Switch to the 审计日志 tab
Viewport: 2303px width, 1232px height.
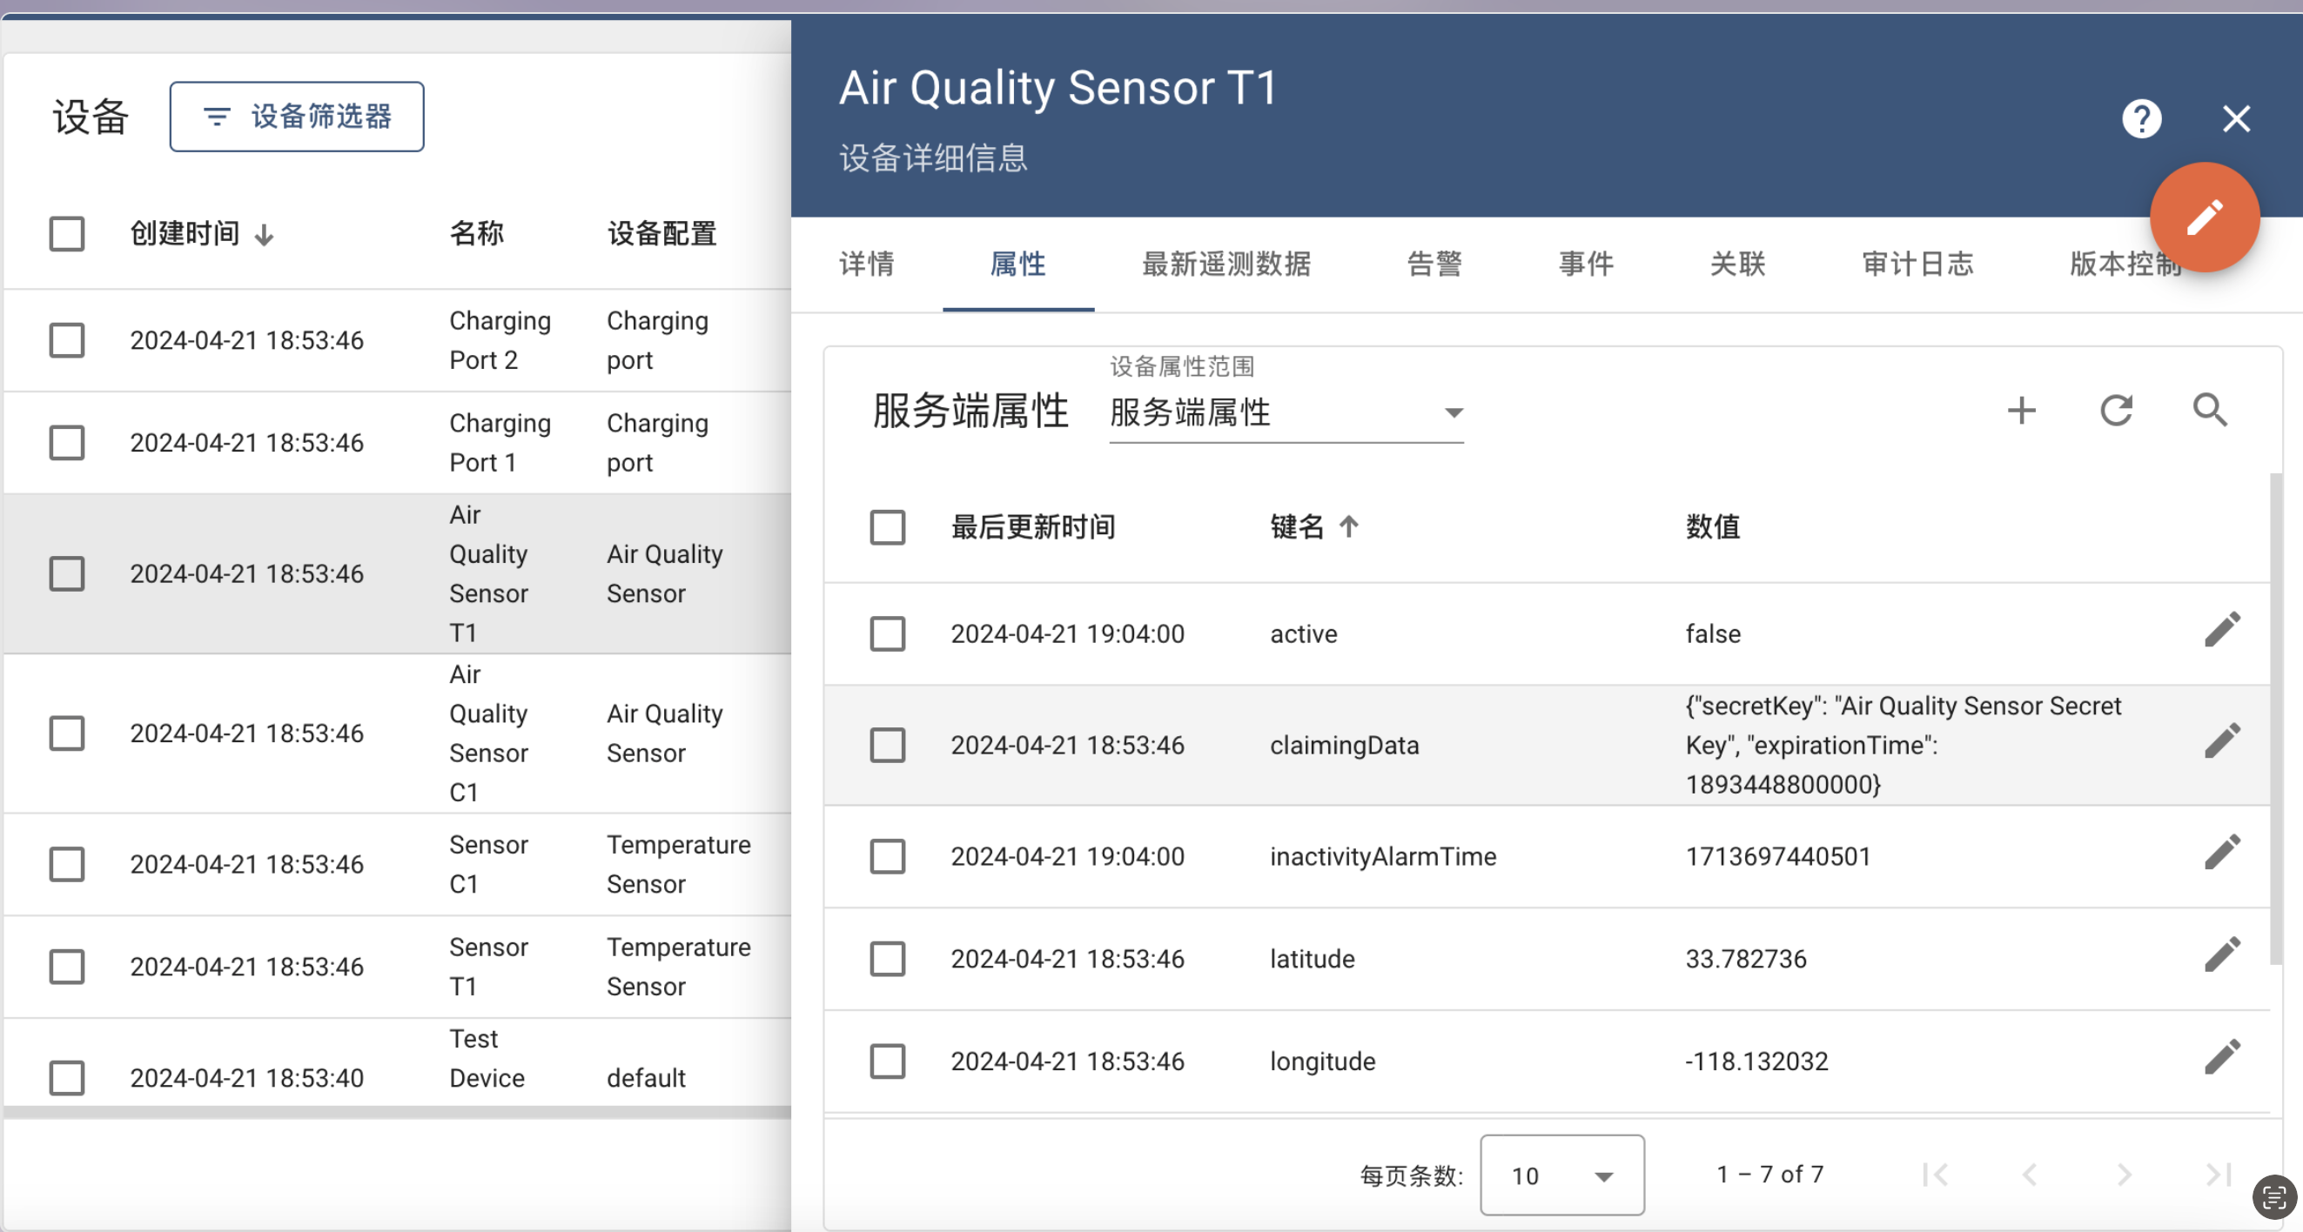(1917, 264)
